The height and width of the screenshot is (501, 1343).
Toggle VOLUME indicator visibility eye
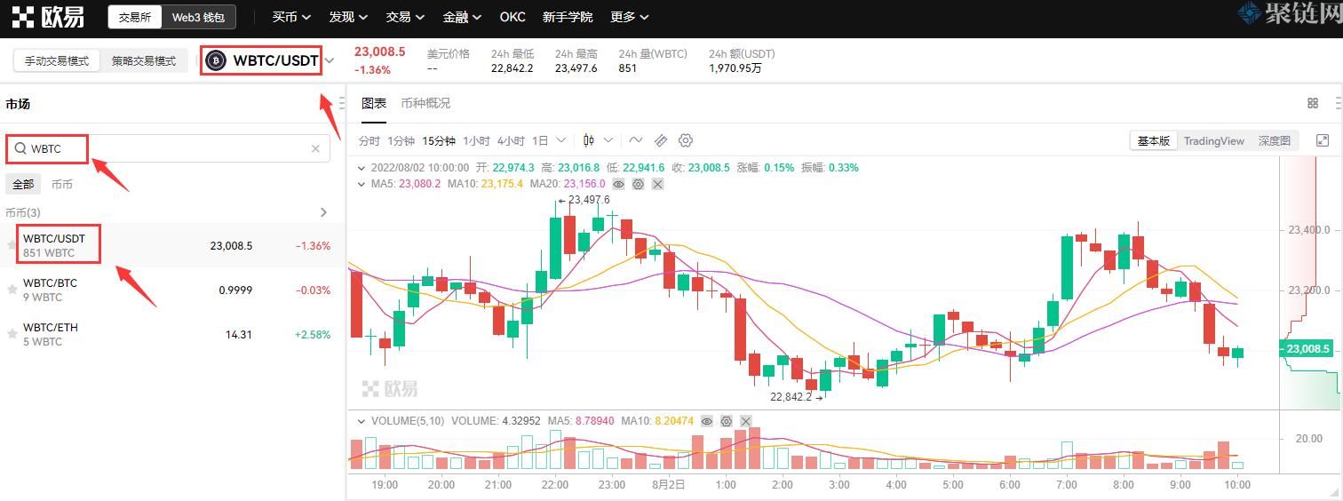pyautogui.click(x=707, y=421)
